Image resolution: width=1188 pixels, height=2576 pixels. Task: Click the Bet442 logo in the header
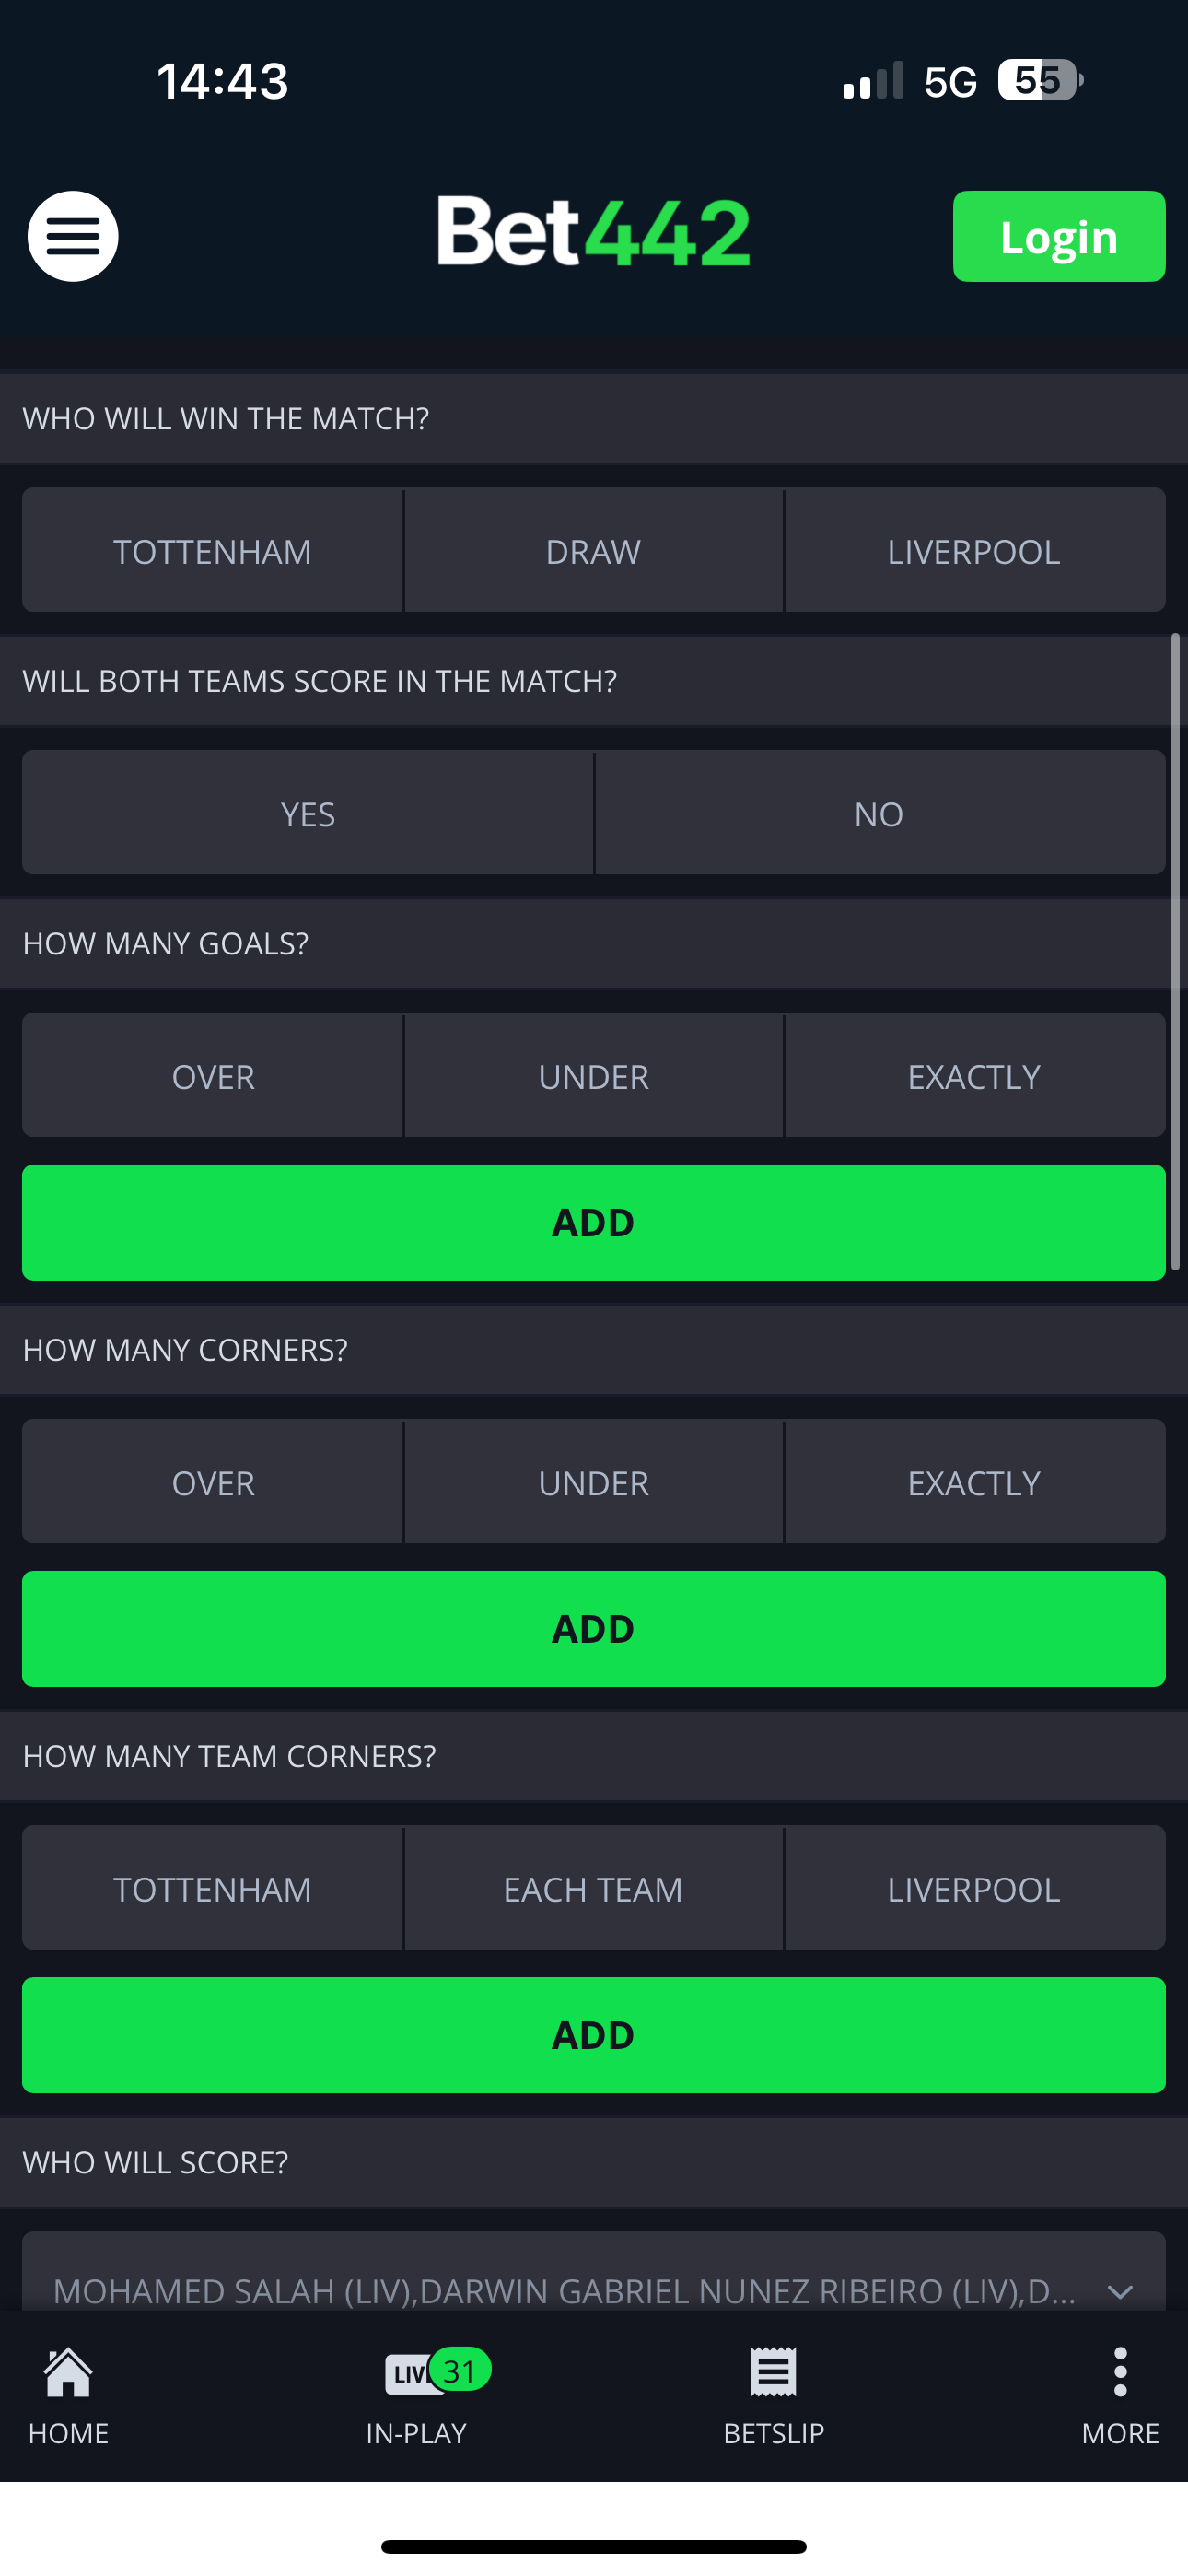pos(592,232)
